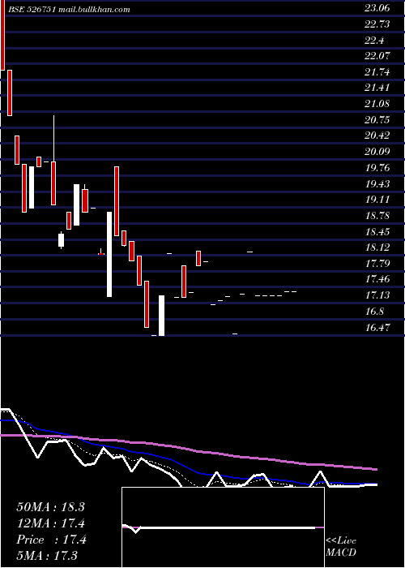
Task: Click the tall white candle reaching the 16.47 low
Action: click(x=162, y=316)
